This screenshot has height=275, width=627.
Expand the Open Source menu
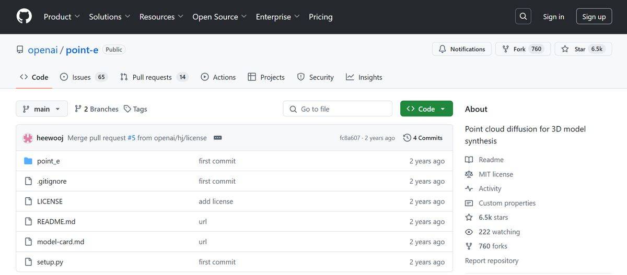[x=219, y=17]
